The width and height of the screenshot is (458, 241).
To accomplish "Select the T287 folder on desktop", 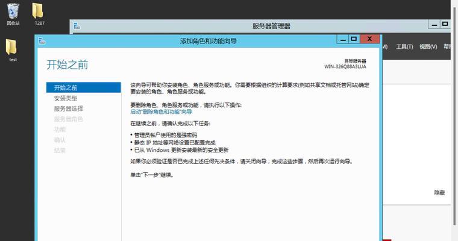I will 38,14.
